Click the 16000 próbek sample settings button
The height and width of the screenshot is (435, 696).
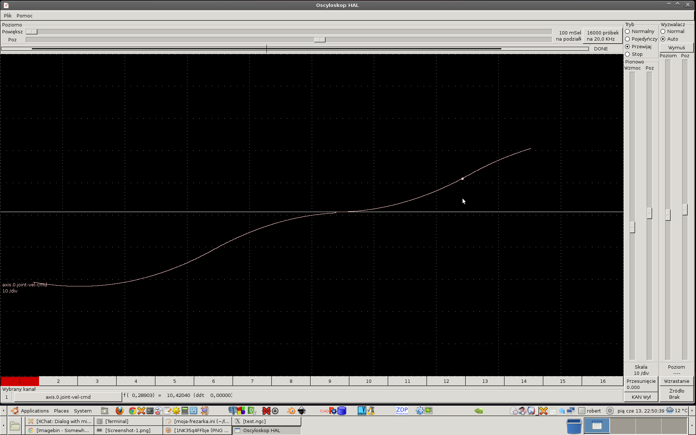click(x=602, y=36)
